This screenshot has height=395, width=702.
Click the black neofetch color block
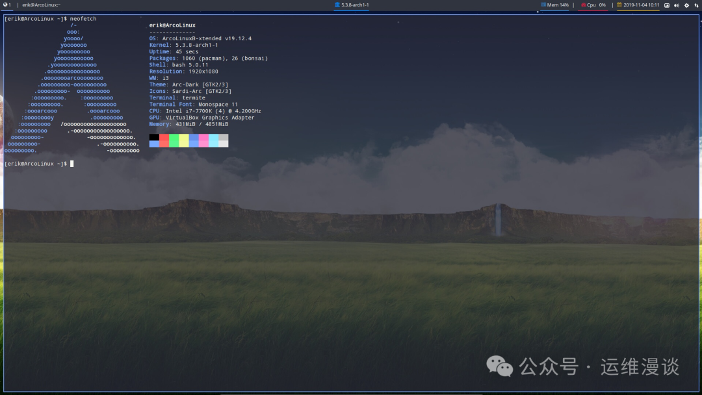(154, 137)
